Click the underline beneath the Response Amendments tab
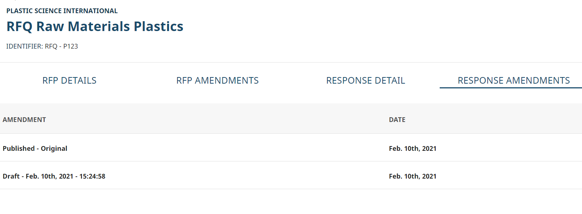 click(x=511, y=88)
